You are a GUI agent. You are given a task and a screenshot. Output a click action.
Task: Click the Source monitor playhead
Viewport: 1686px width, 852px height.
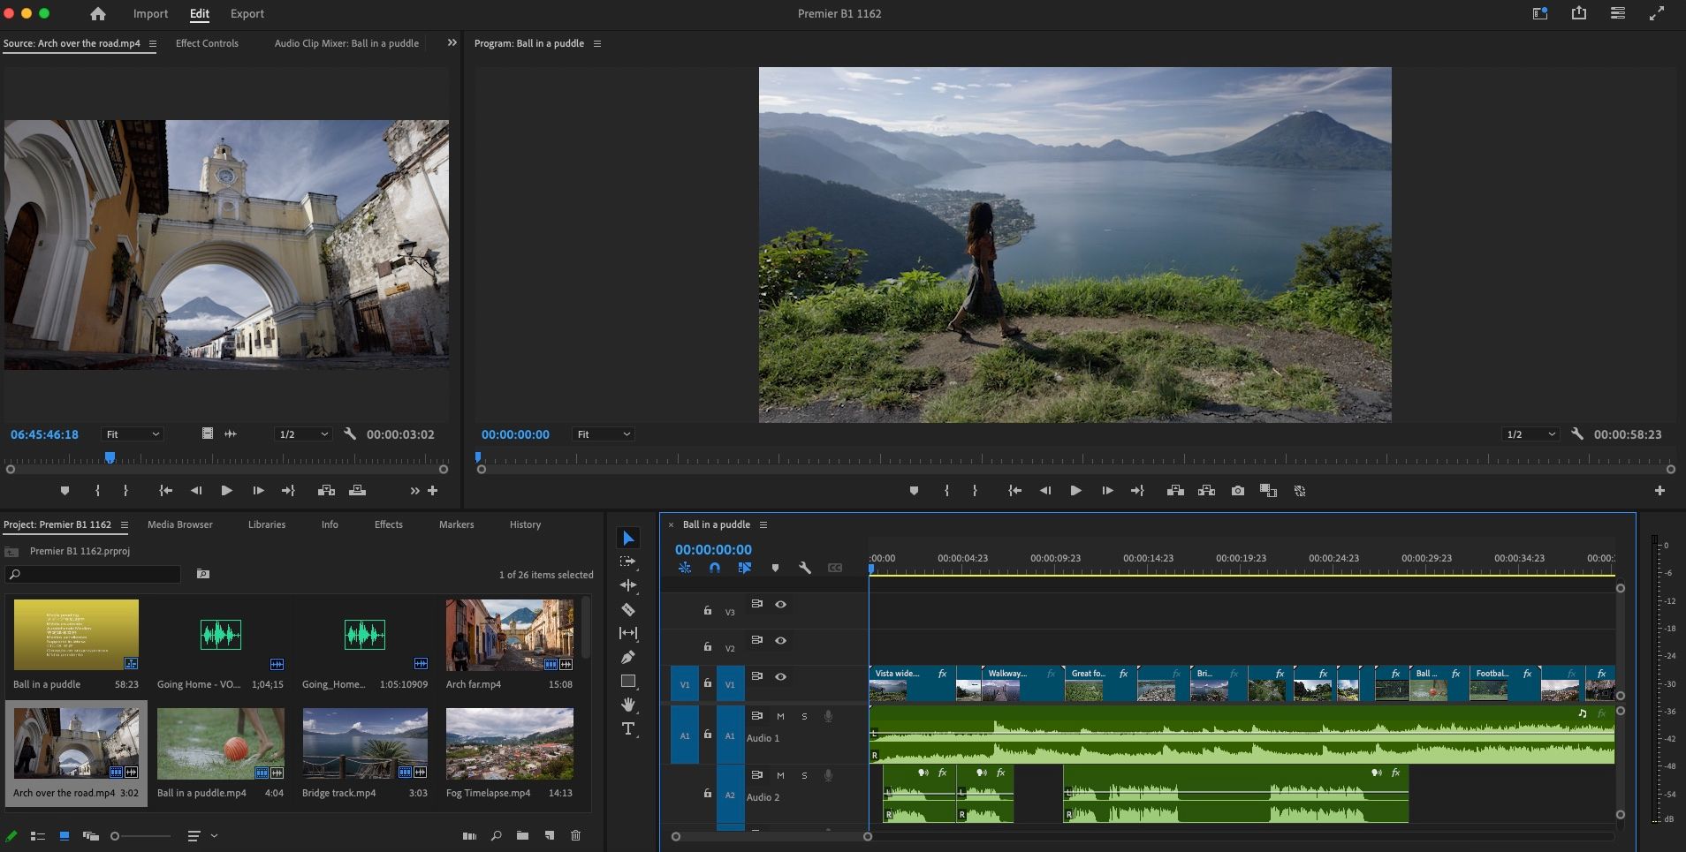(x=110, y=457)
